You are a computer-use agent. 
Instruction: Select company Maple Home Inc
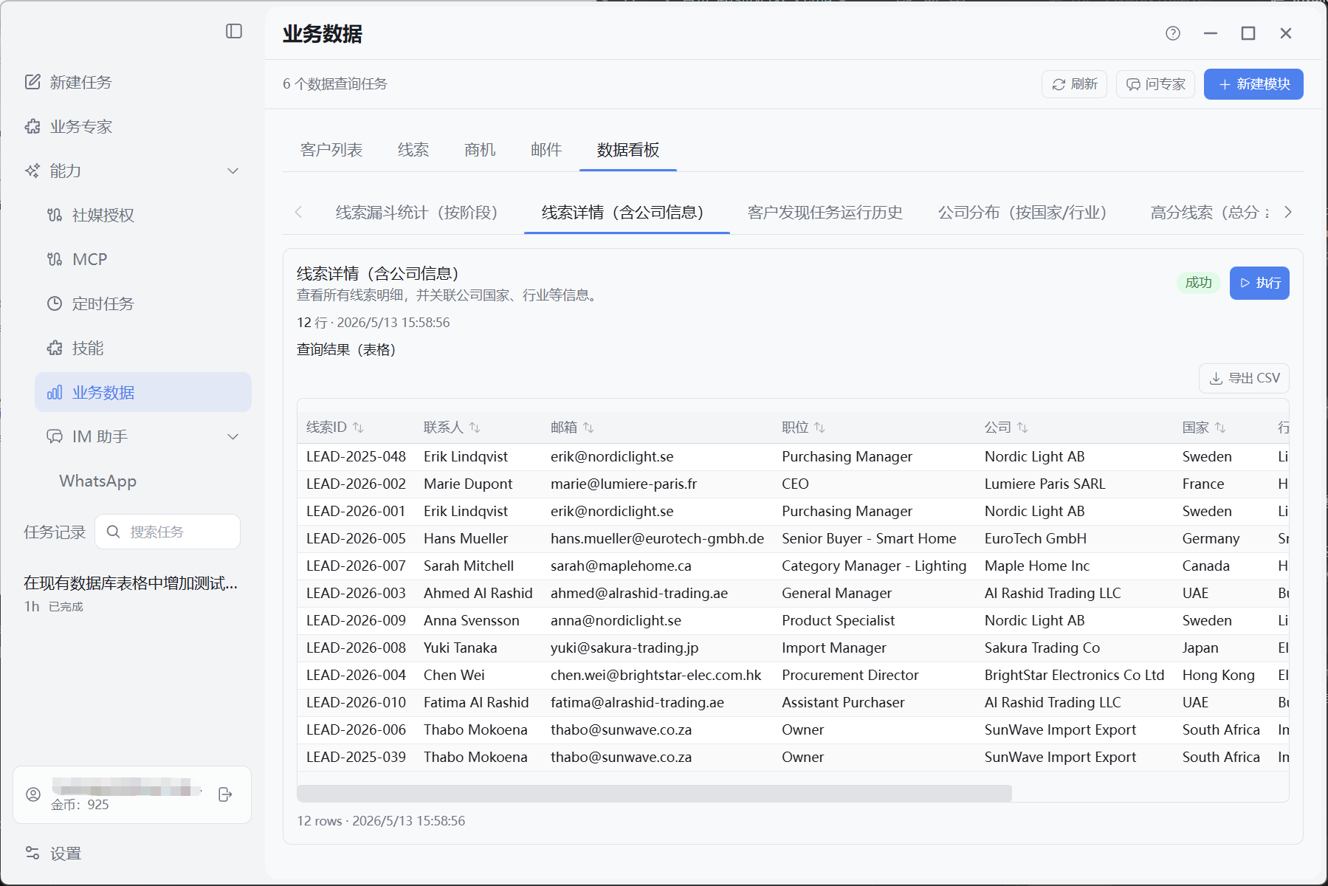[1037, 566]
